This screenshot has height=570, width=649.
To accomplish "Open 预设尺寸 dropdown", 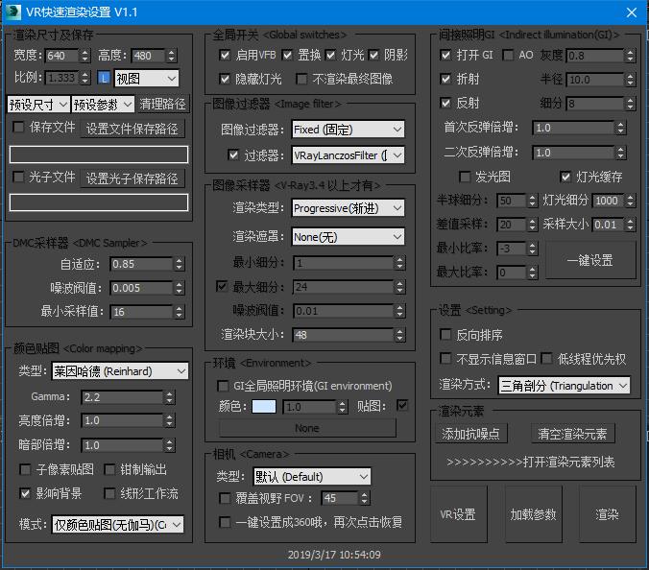I will 38,105.
